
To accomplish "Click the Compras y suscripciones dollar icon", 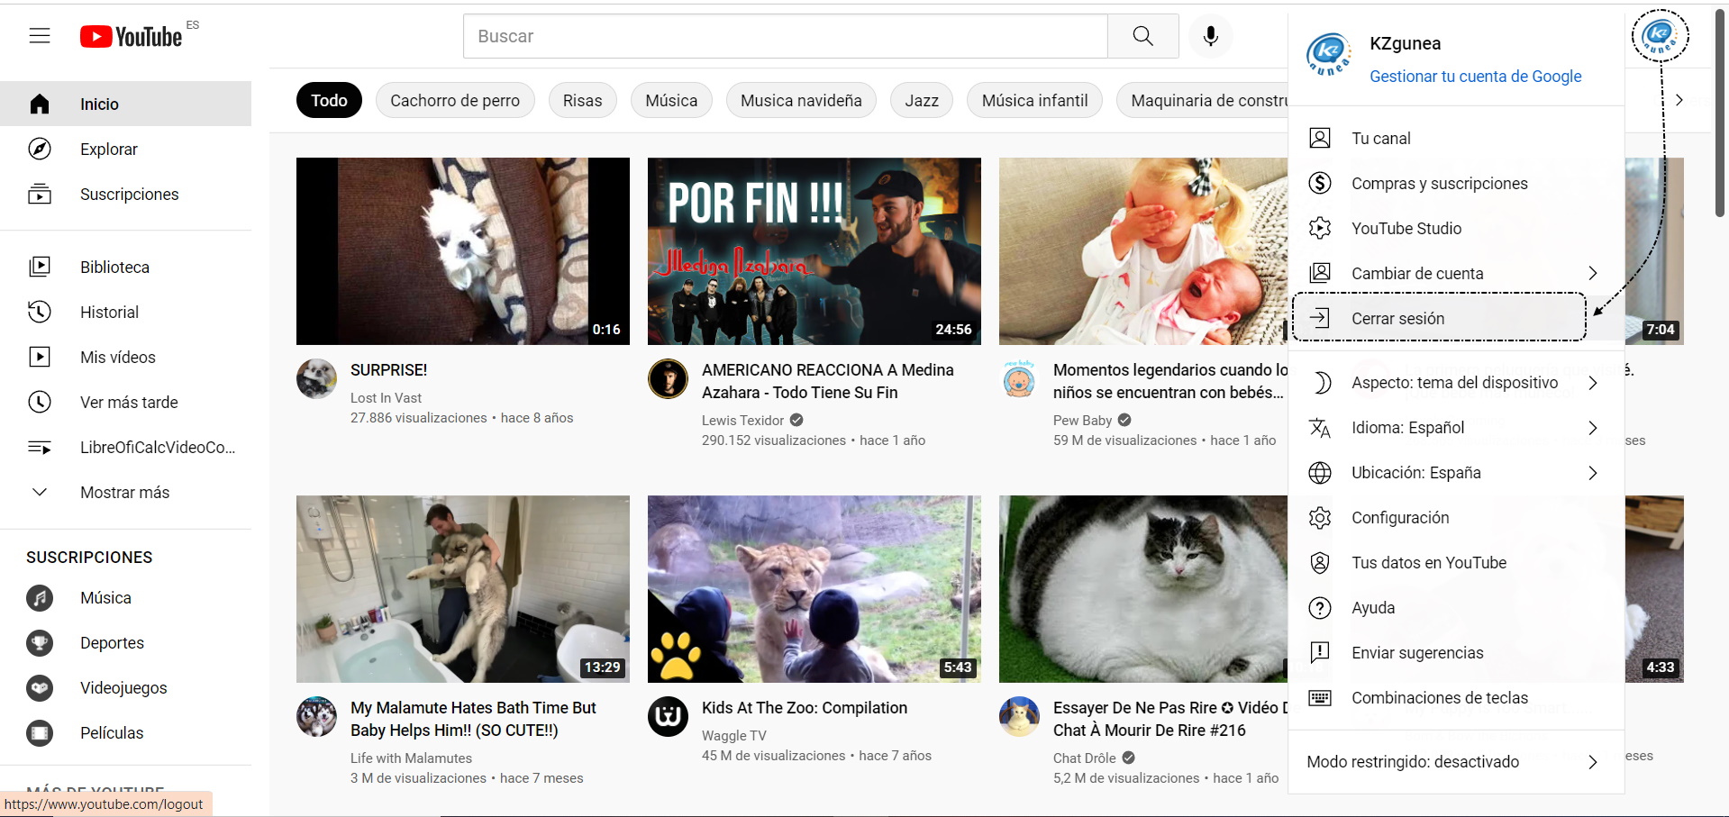I will coord(1320,183).
